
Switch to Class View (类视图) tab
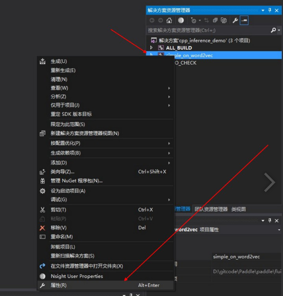(x=238, y=209)
